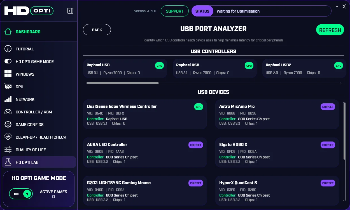The height and width of the screenshot is (210, 350).
Task: Click VID: 054C on DualSense Edge card
Action: (95, 113)
